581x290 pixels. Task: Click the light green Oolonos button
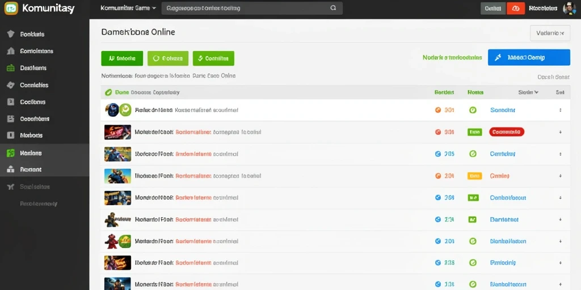[x=168, y=58]
